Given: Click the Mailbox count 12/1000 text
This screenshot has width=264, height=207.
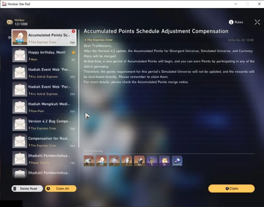Looking at the screenshot, I should (21, 24).
